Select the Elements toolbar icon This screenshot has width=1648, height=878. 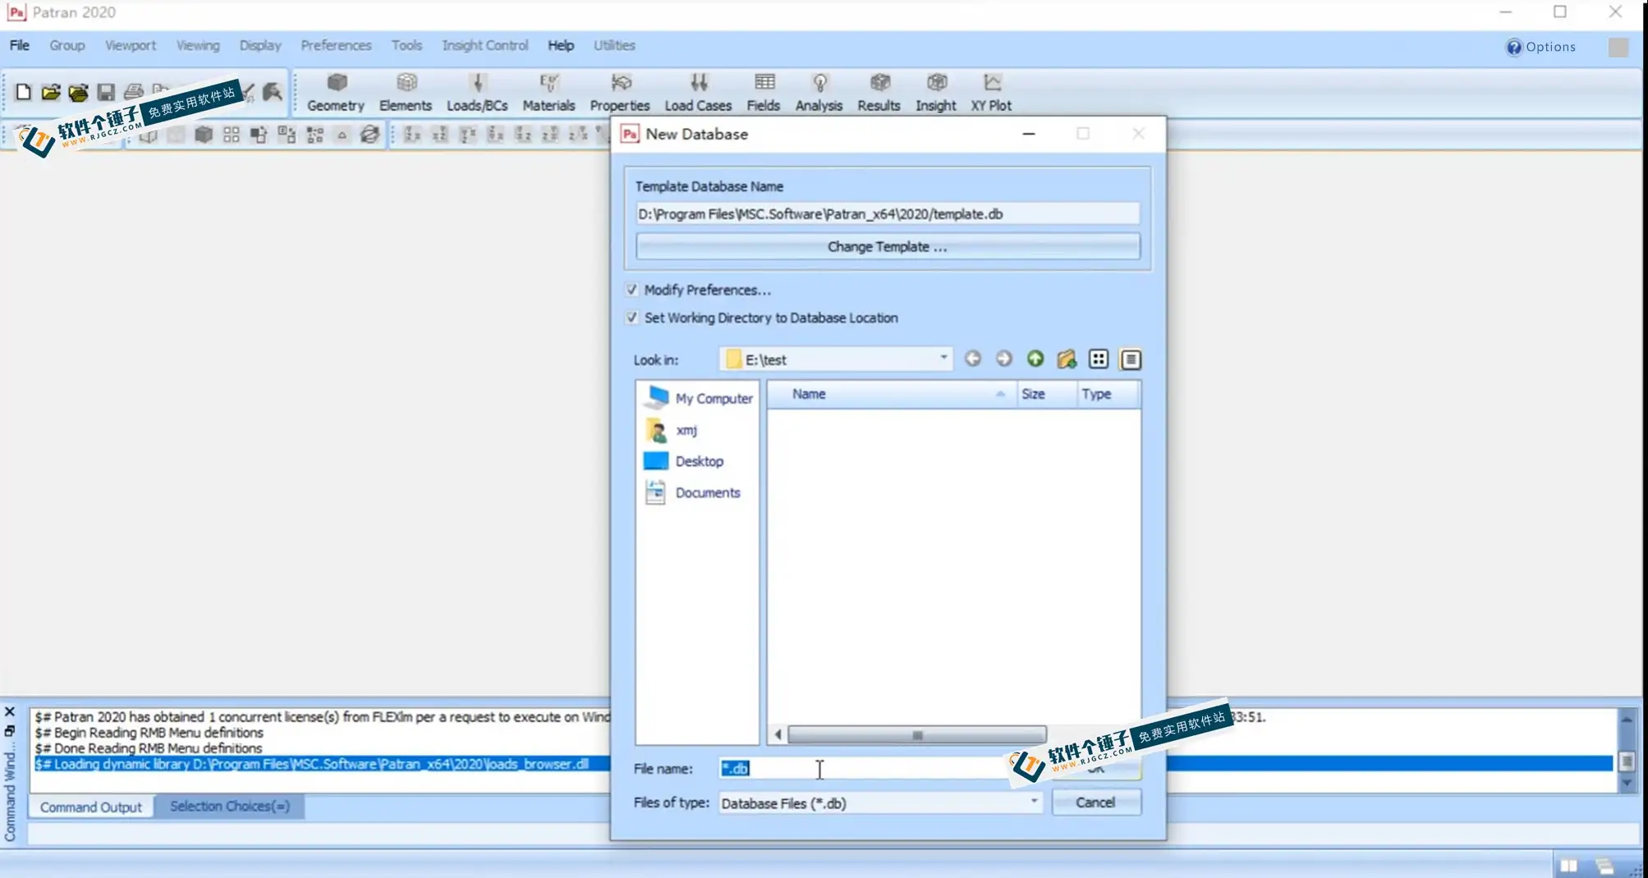(x=406, y=92)
